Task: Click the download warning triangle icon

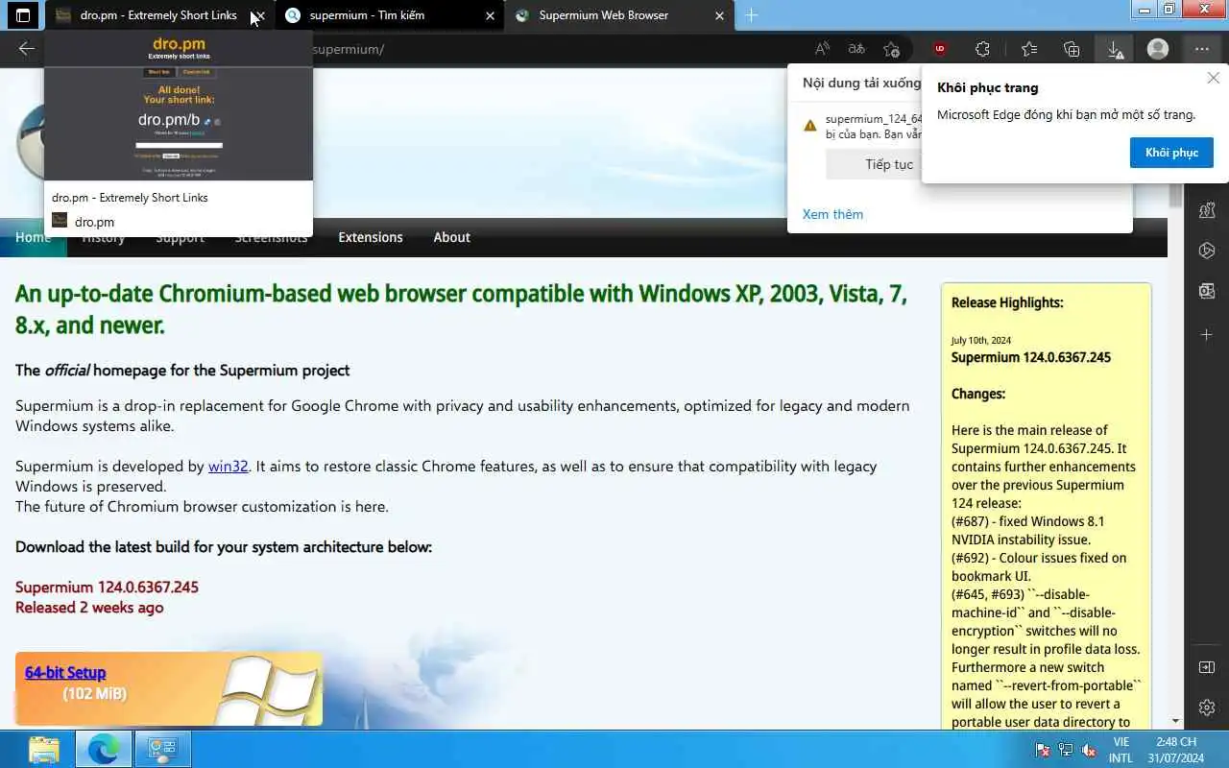Action: pos(810,126)
